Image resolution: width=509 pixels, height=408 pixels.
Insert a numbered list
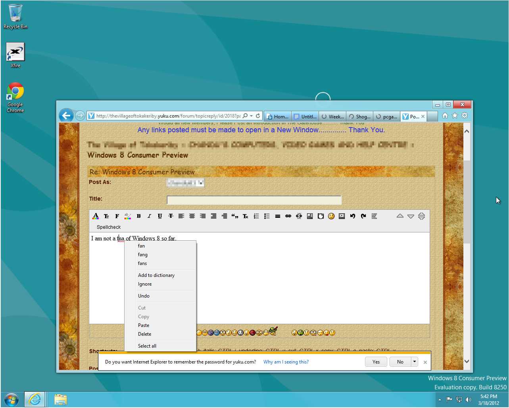pos(256,216)
